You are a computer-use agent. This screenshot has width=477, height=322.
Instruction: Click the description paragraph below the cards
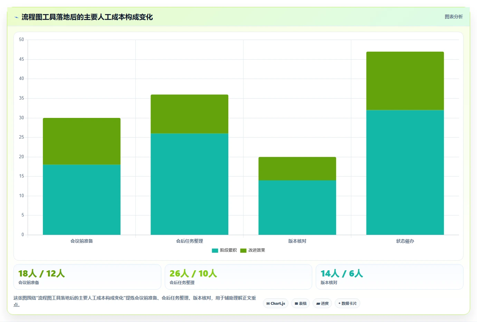pyautogui.click(x=135, y=301)
